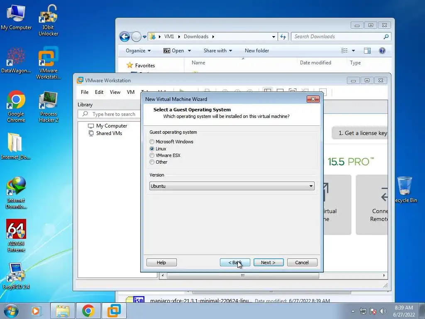Switch to Chrome in taskbar
The image size is (425, 319).
tap(88, 311)
